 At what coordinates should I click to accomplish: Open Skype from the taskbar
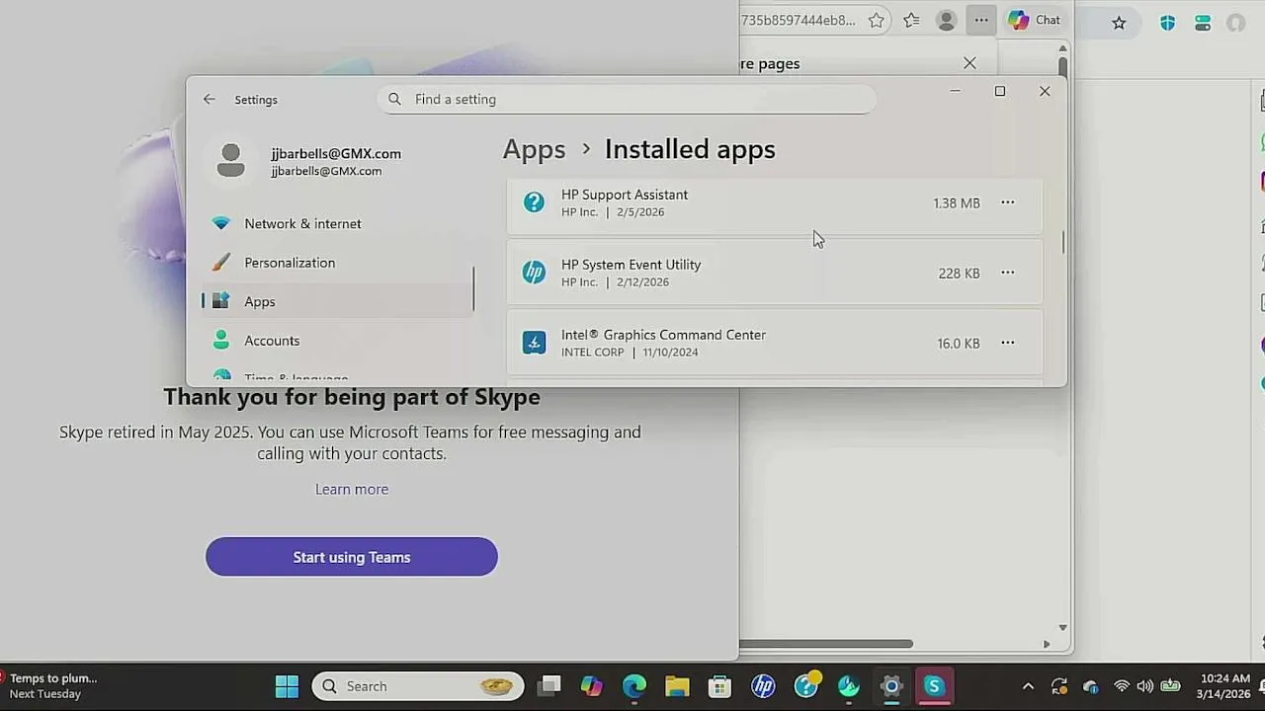934,686
